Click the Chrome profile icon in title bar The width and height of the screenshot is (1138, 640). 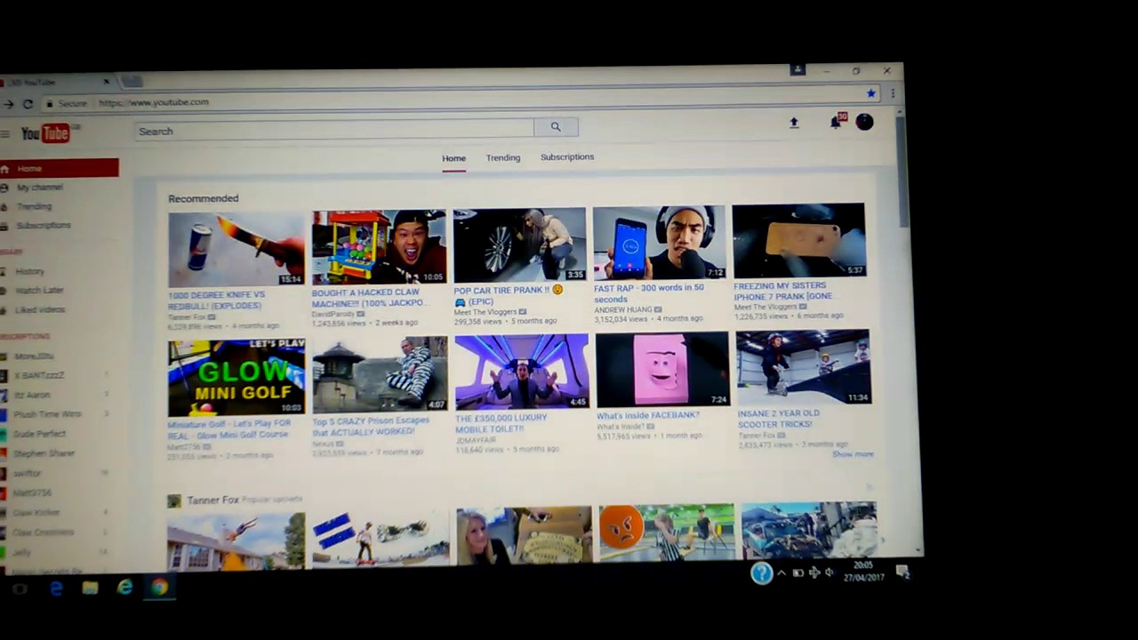tap(797, 69)
